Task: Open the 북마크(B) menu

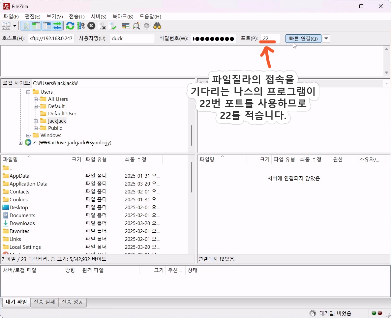Action: (x=123, y=17)
